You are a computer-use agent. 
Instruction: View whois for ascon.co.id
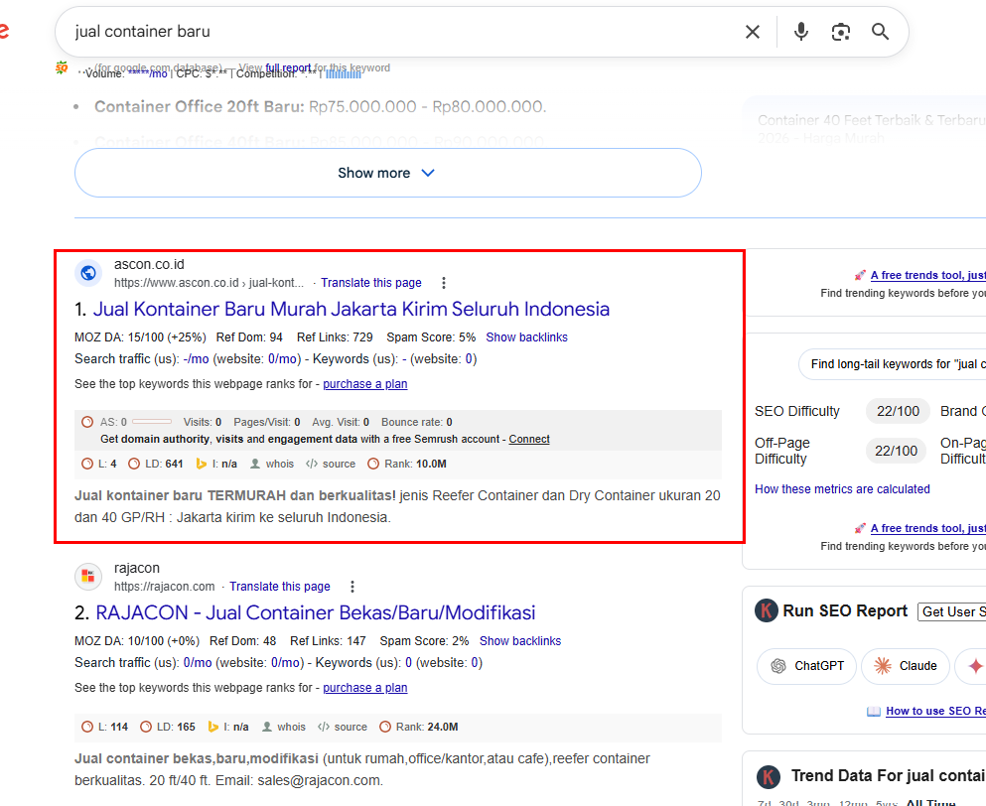(271, 464)
